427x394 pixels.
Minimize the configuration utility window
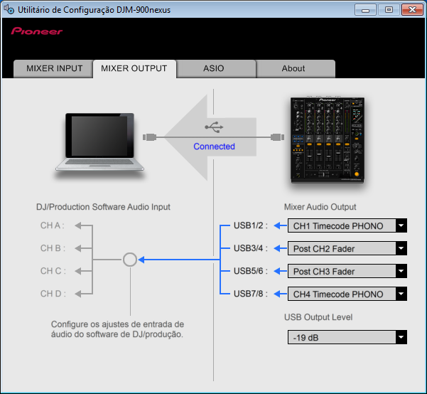(x=365, y=10)
